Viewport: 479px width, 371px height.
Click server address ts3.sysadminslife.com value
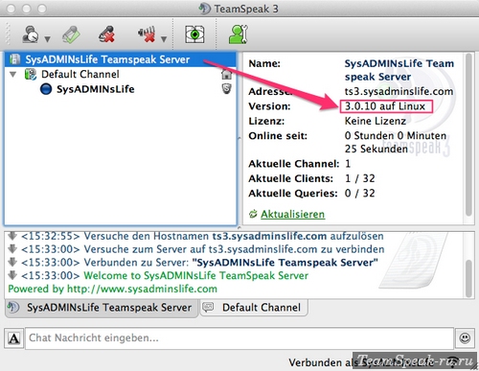pos(399,91)
